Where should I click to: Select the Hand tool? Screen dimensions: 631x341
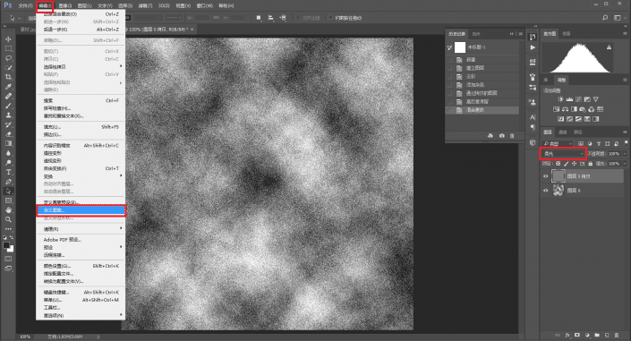(8, 209)
